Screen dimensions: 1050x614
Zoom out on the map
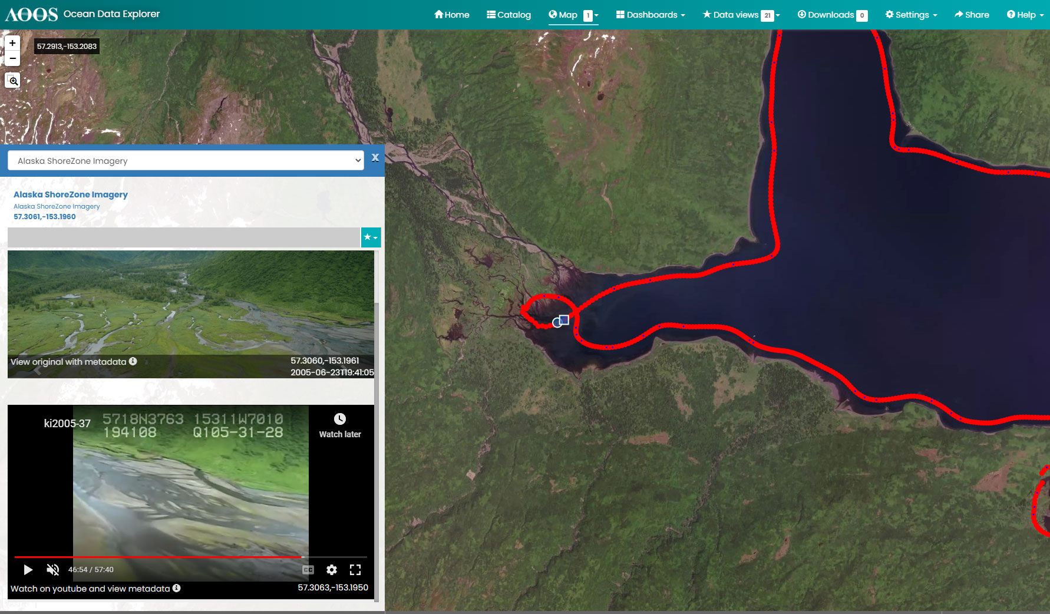(x=12, y=58)
